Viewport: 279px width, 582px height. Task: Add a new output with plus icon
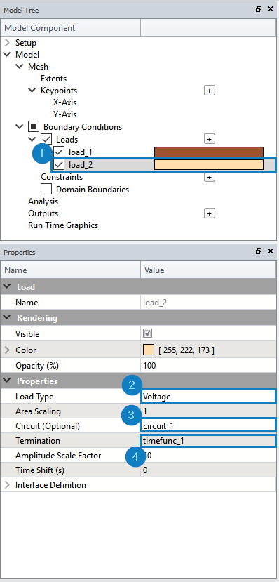pyautogui.click(x=210, y=213)
